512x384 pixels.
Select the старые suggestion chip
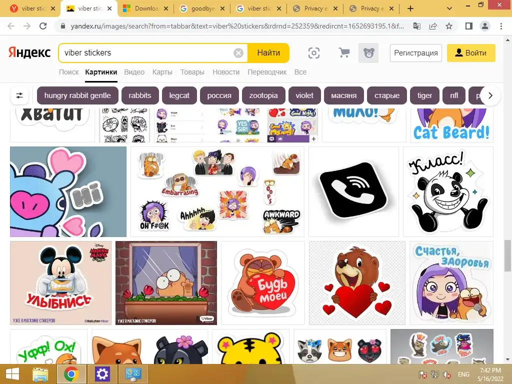387,95
